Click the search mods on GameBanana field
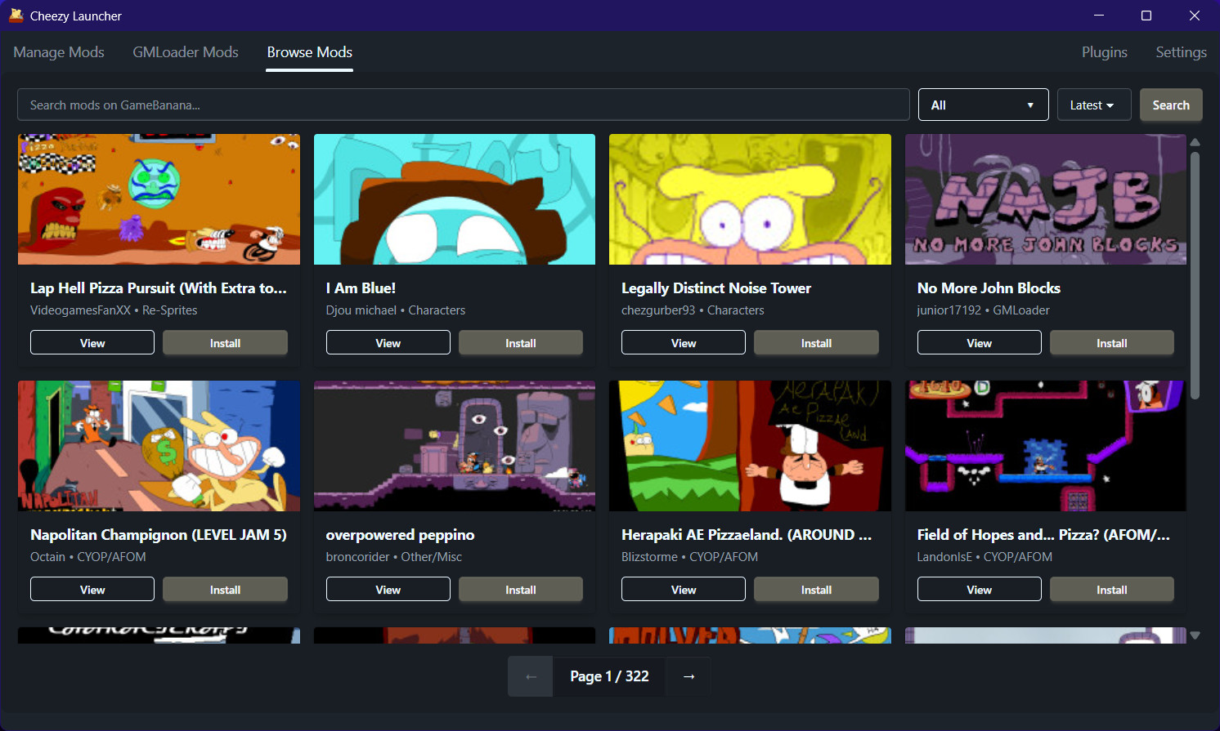1220x731 pixels. tap(464, 105)
